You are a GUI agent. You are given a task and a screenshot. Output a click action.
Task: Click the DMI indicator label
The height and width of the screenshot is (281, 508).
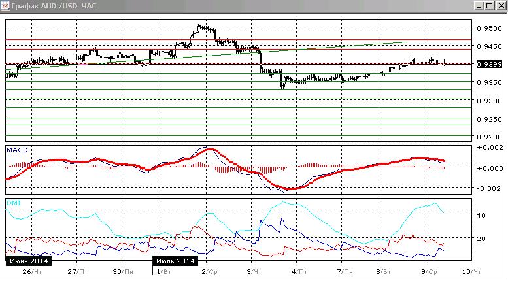[x=14, y=203]
